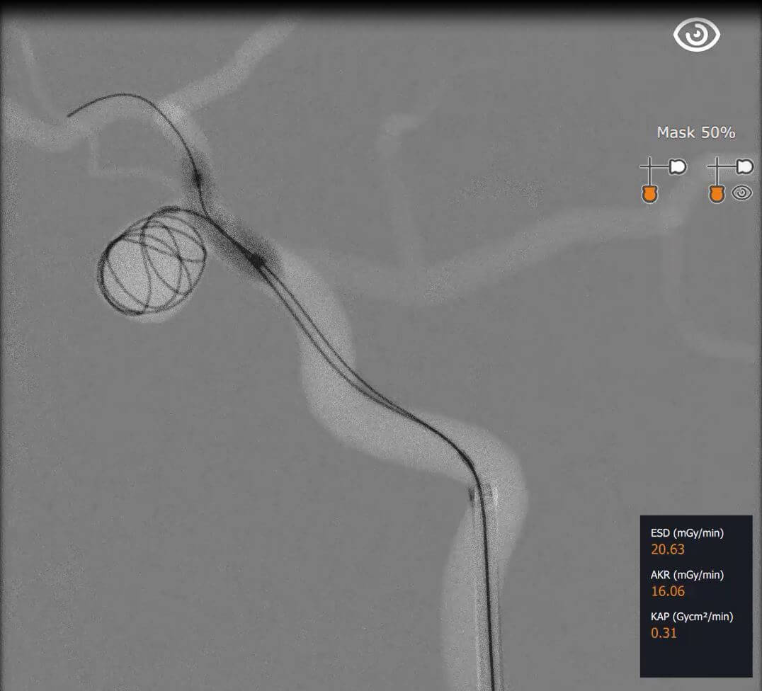Screen dimensions: 762x691
Task: Expand the left injection protocol options
Action: coord(660,177)
